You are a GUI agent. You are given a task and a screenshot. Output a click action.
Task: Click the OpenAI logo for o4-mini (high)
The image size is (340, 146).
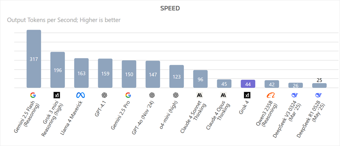[x=176, y=95]
